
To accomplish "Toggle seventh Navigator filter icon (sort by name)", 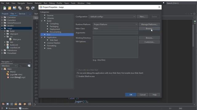I will pyautogui.click(x=30, y=104).
